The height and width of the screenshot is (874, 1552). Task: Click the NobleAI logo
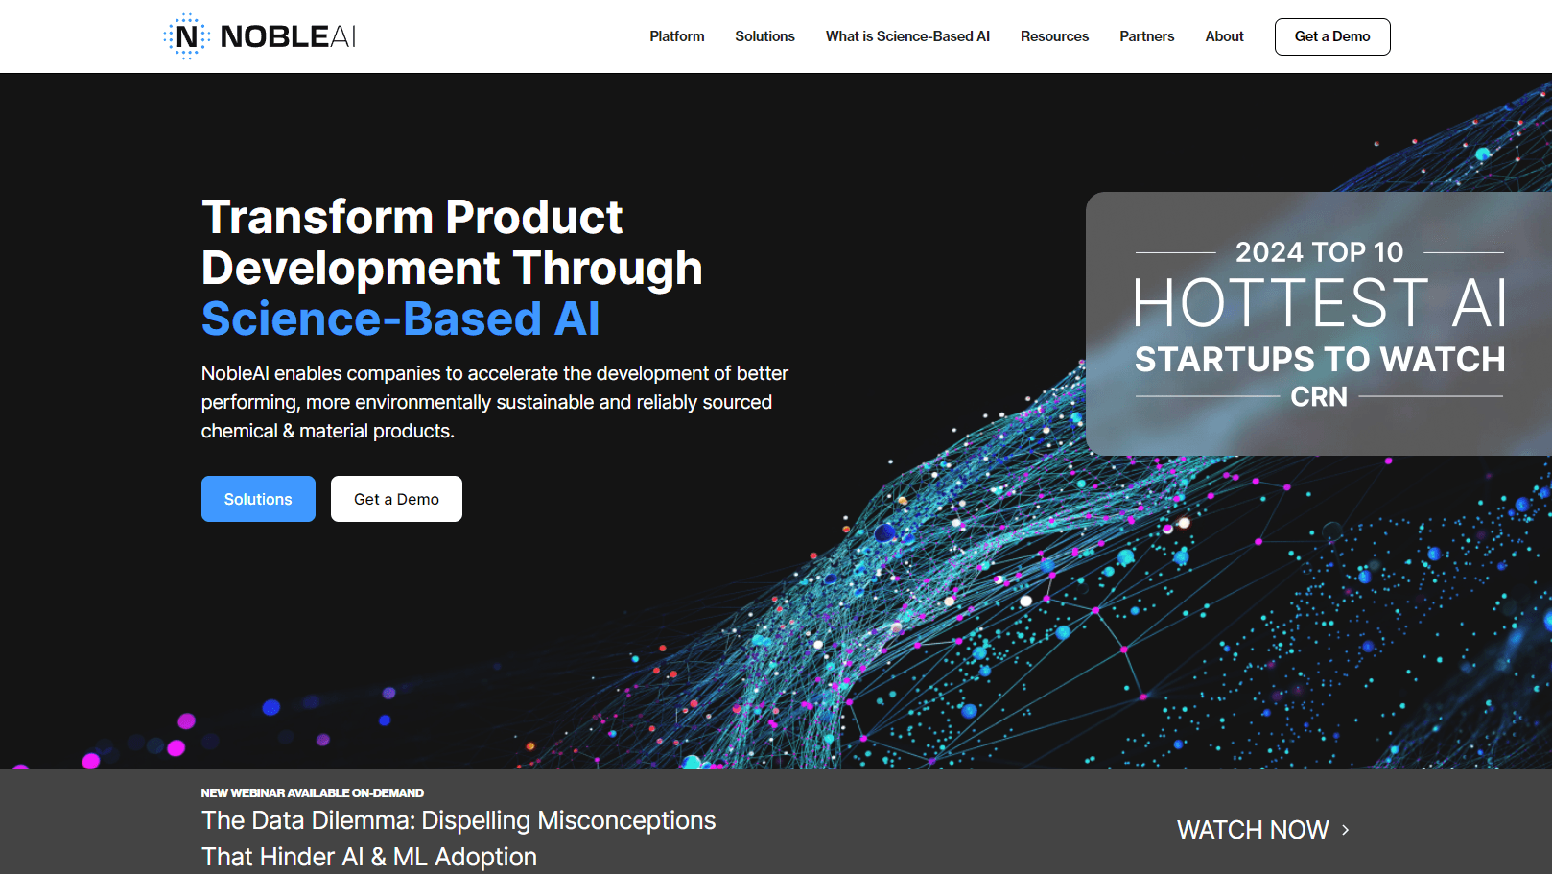pyautogui.click(x=260, y=36)
